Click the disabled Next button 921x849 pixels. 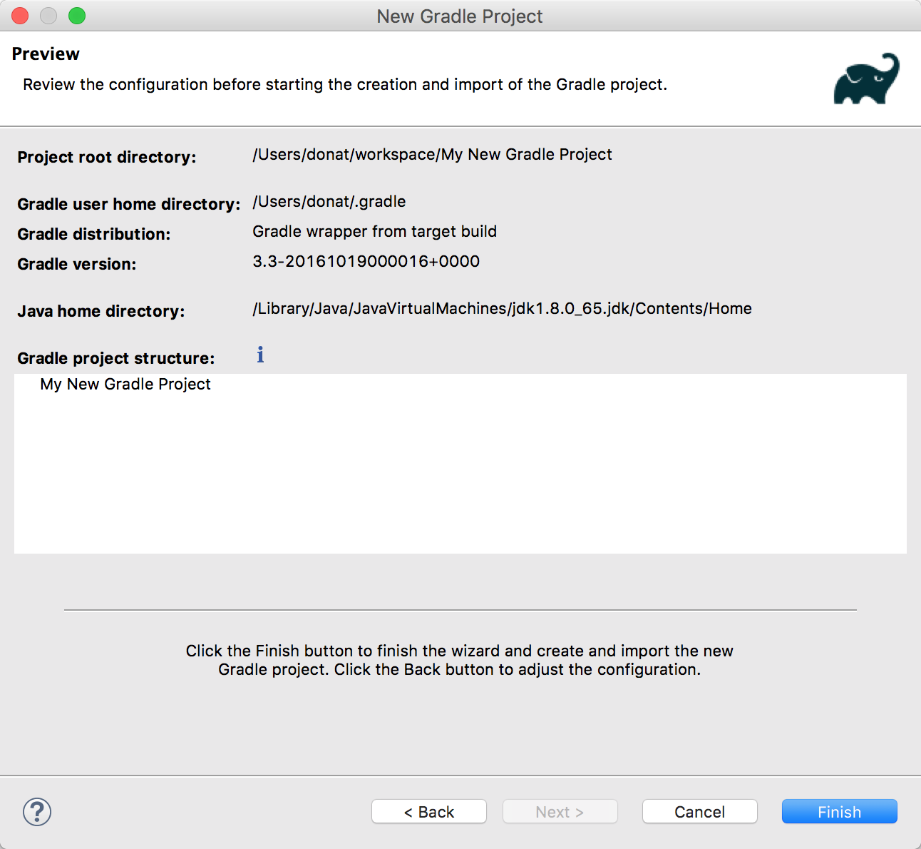pos(560,812)
